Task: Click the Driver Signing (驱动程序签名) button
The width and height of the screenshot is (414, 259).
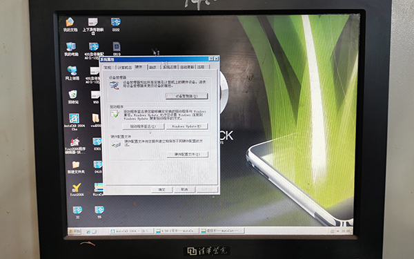Action: (143, 126)
